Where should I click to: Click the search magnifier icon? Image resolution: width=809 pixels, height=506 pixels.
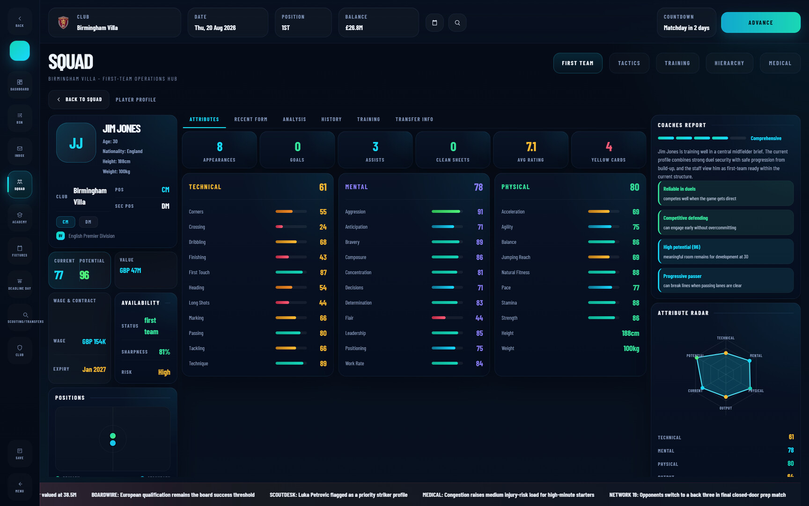[x=457, y=22]
